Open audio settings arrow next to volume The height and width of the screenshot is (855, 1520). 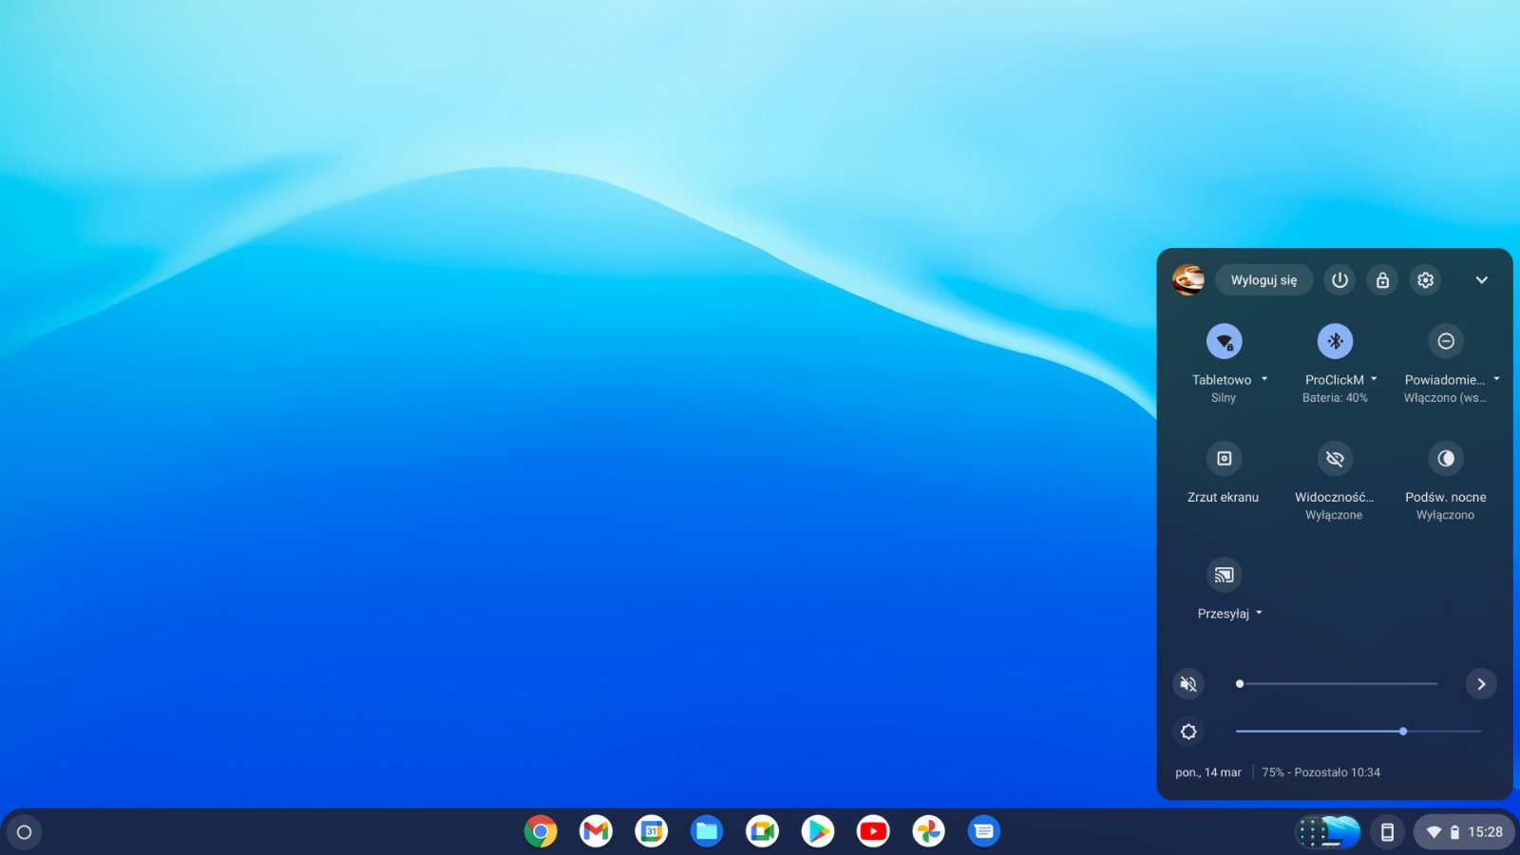pos(1481,684)
